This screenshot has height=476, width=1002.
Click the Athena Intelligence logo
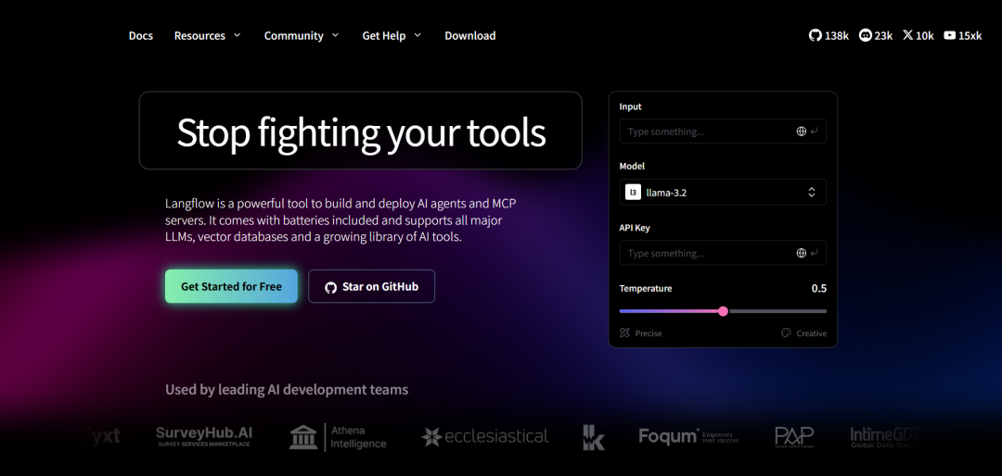[338, 437]
